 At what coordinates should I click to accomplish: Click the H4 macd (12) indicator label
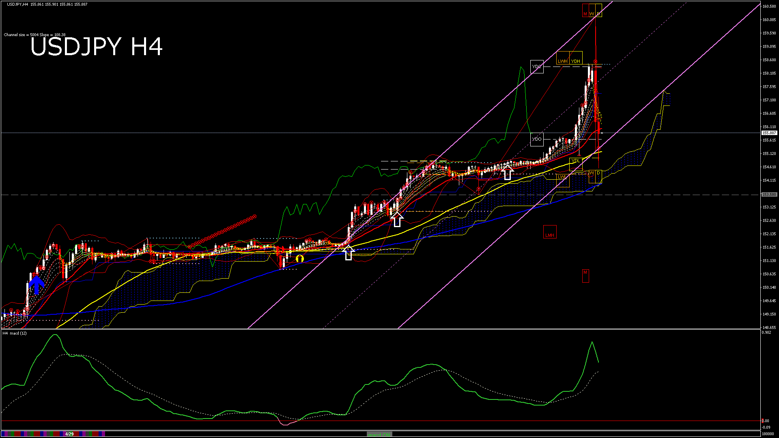[x=15, y=333]
